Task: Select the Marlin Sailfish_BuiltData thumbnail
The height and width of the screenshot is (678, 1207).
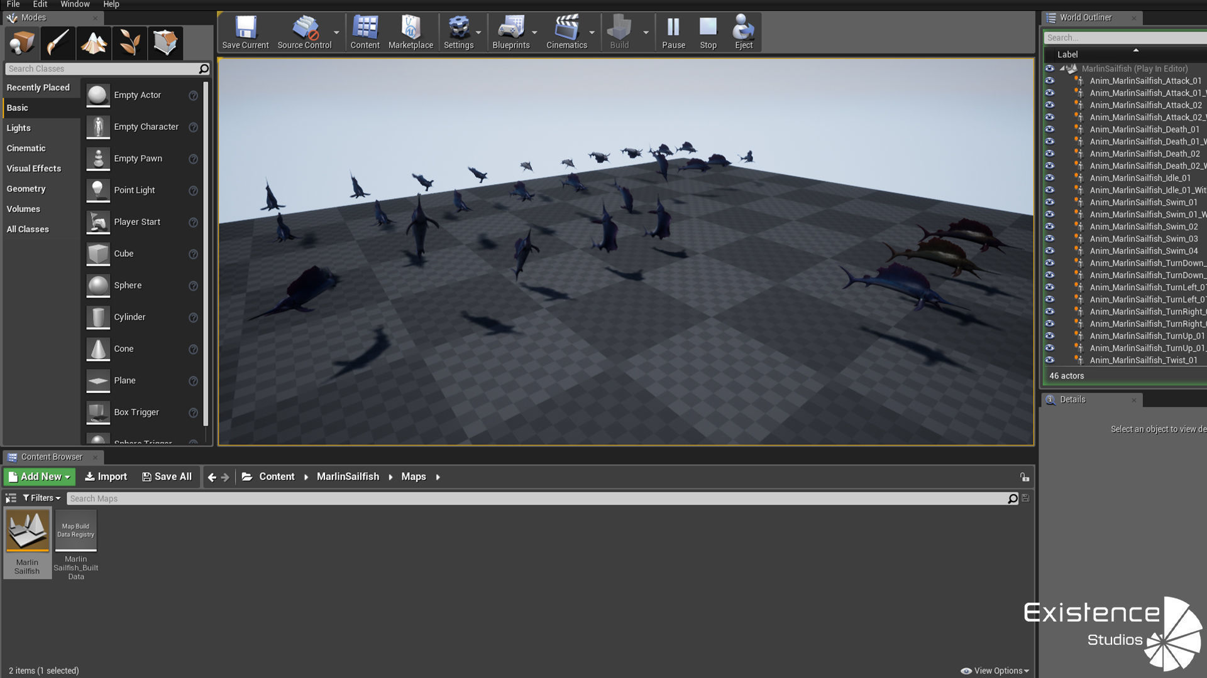Action: [75, 531]
